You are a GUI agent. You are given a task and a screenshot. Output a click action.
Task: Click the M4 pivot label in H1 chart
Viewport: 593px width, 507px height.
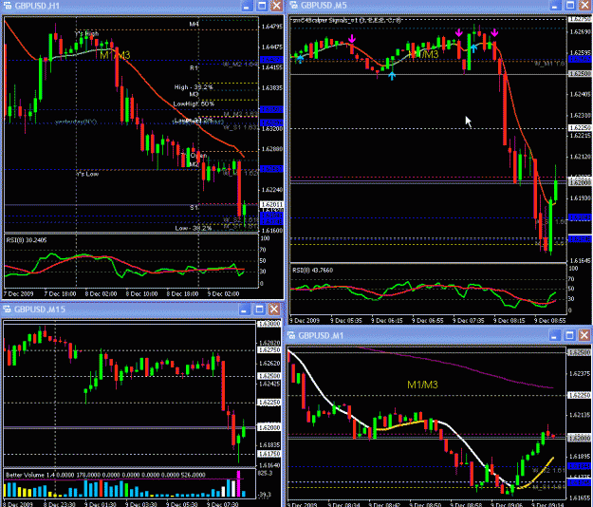(194, 24)
